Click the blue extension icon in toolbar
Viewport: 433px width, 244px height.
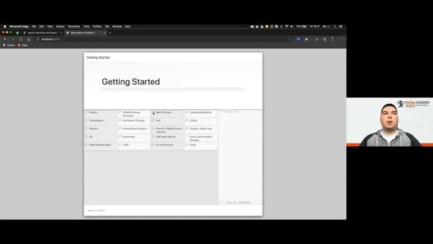point(298,39)
